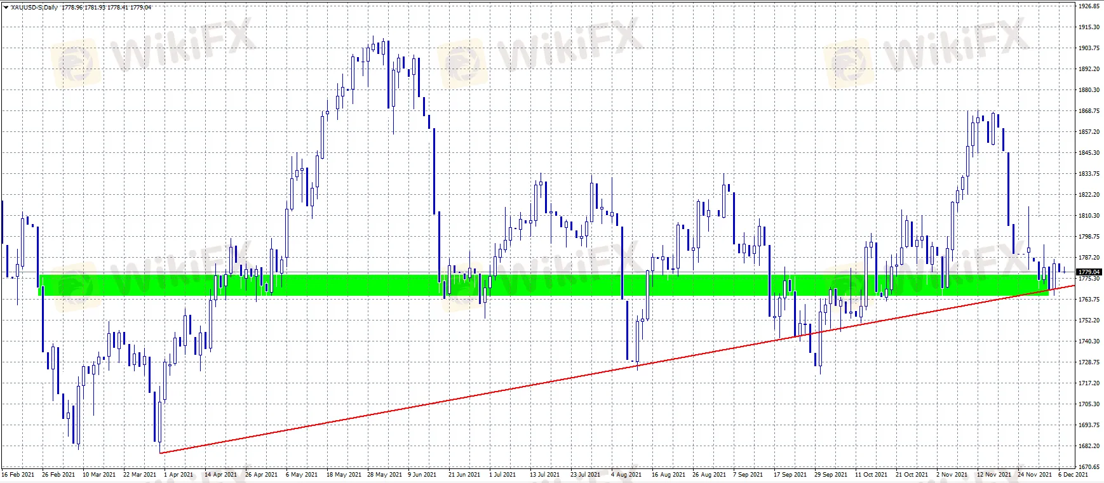
Task: Click the XAUUSD-S,Daily chart title text
Action: point(34,8)
